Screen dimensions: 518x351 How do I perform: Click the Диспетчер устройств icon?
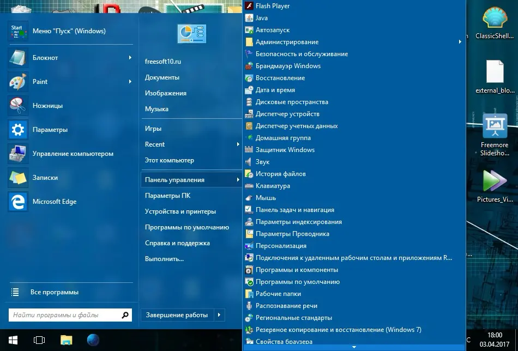tap(249, 114)
